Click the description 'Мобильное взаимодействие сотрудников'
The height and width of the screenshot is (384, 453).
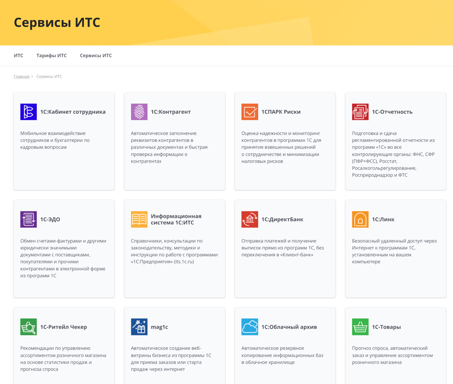[55, 140]
